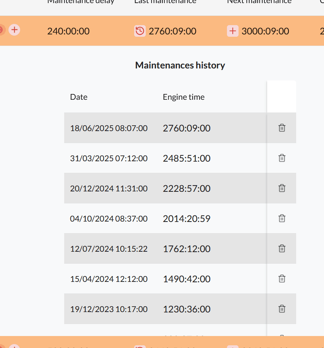Click the next maintenance value 3000:09:00
Viewport: 324px width, 348px height.
point(265,31)
